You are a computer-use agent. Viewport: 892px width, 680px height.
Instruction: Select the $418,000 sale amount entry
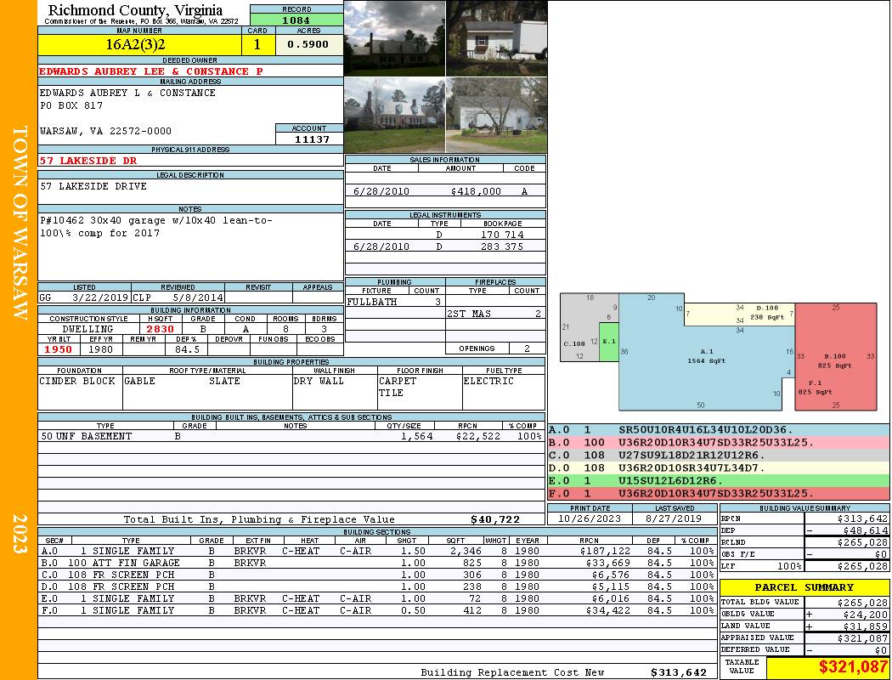(476, 191)
